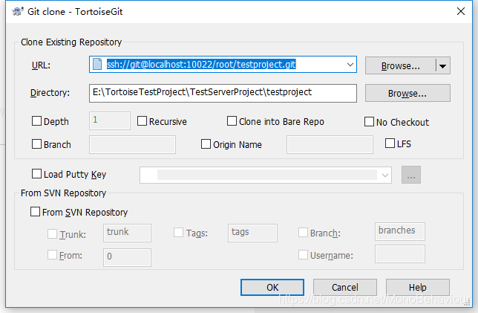Click into the Directory path field
Screen dimensions: 478x313
pos(223,93)
